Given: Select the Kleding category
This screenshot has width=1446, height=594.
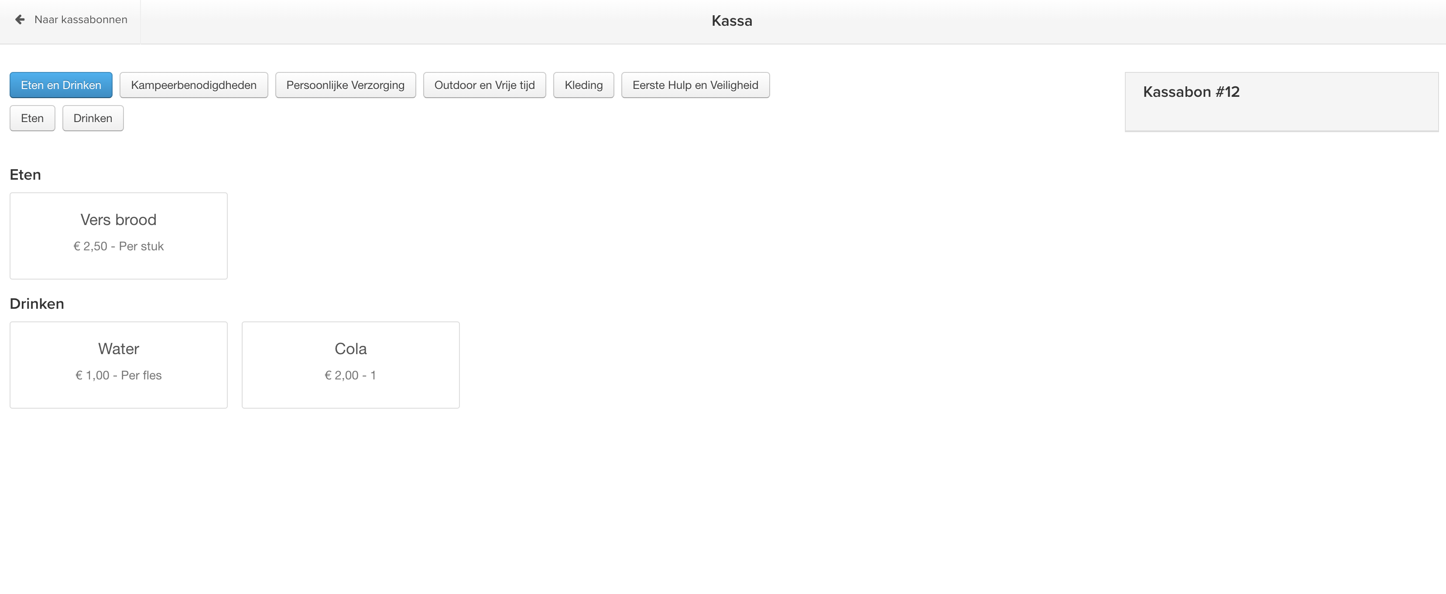Looking at the screenshot, I should click(584, 85).
